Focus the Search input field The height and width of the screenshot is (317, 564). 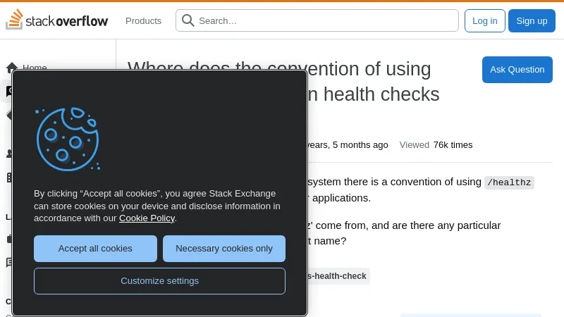click(324, 20)
